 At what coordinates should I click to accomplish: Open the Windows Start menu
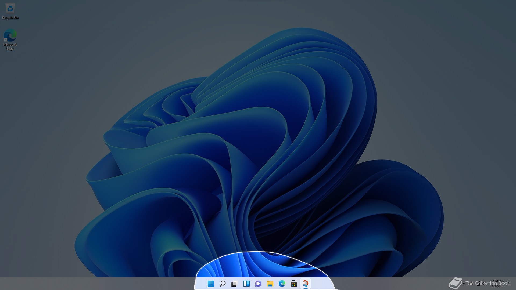point(211,284)
